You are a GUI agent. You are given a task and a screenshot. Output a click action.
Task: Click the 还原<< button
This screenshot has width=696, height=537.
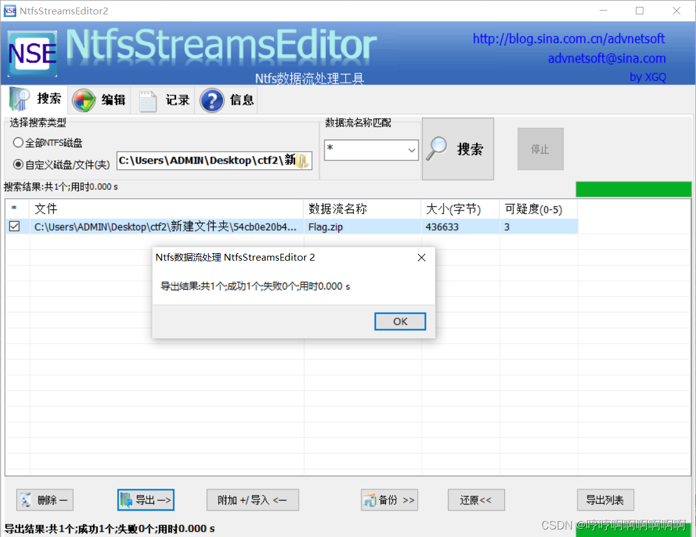[x=476, y=500]
